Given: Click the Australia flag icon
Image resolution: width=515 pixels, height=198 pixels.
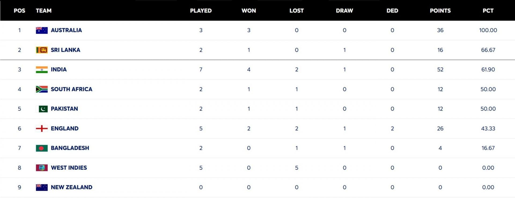Looking at the screenshot, I should click(x=42, y=30).
